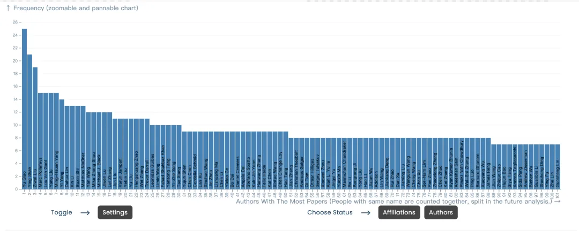
Task: Click the Manmohan Chandraker bar
Action: point(344,164)
